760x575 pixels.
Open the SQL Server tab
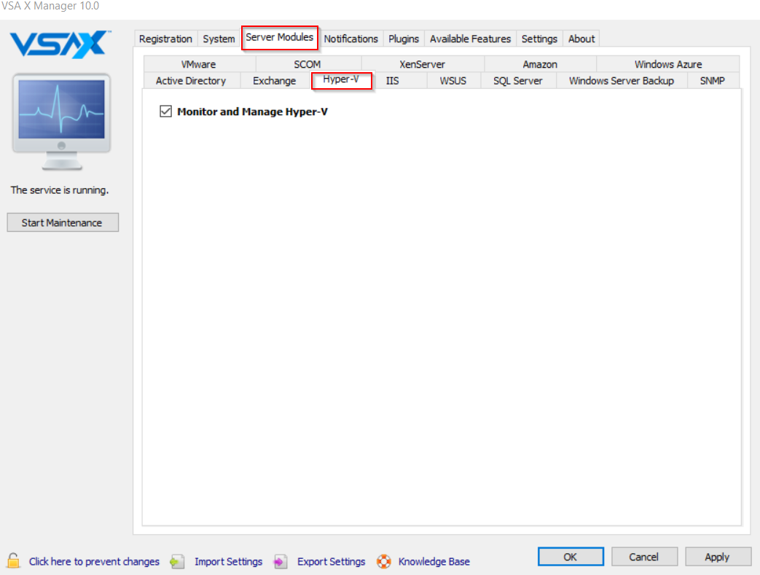pyautogui.click(x=518, y=80)
